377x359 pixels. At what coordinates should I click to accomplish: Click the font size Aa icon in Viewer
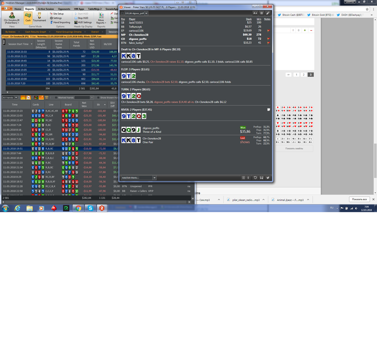(x=255, y=13)
